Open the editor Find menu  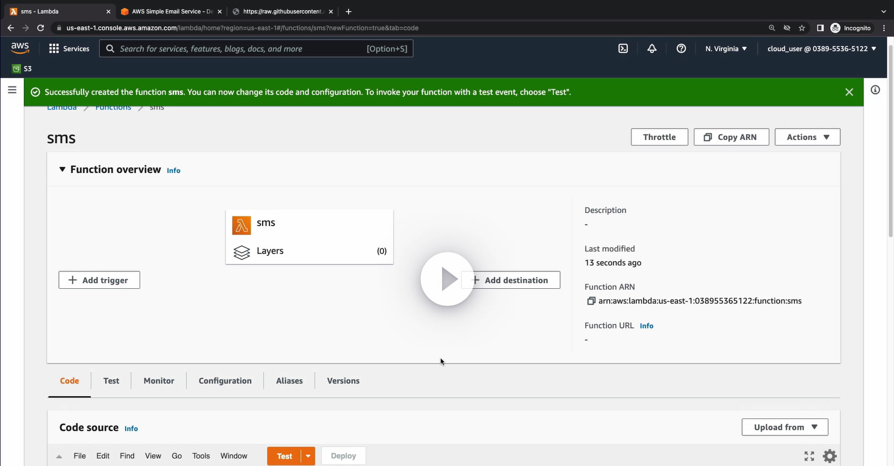click(127, 456)
